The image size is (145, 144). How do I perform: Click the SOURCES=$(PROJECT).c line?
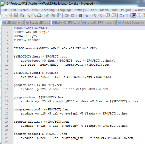pyautogui.click(x=31, y=32)
